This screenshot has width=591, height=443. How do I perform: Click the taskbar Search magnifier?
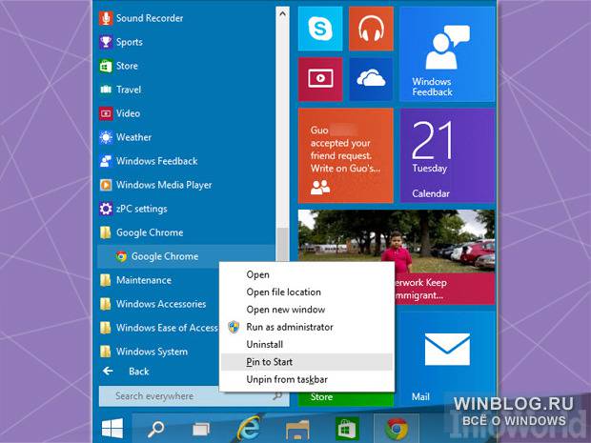[x=155, y=429]
